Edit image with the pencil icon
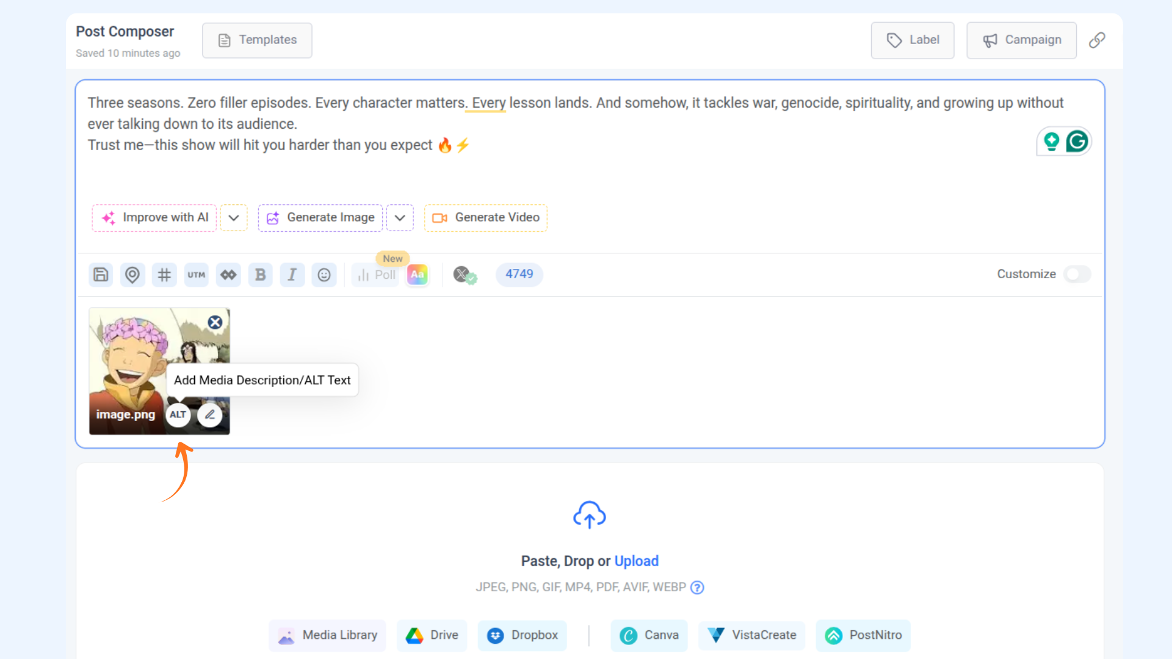Image resolution: width=1172 pixels, height=659 pixels. click(209, 415)
